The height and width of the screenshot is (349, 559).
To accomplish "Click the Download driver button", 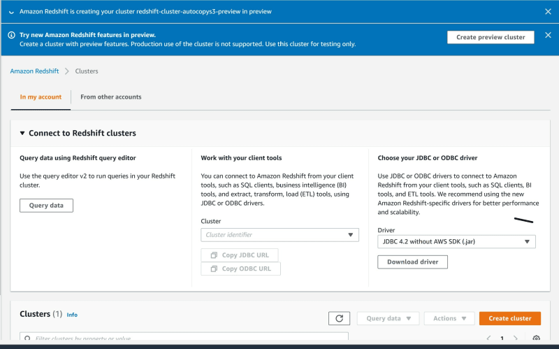I will pyautogui.click(x=412, y=262).
